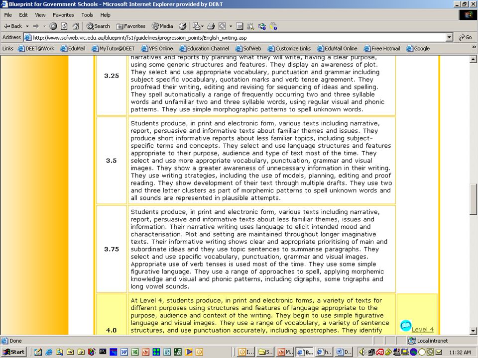The width and height of the screenshot is (478, 358).
Task: Open the command prompt Quick Launch icon
Action: [x=103, y=352]
